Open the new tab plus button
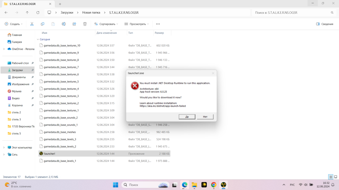 [60, 4]
